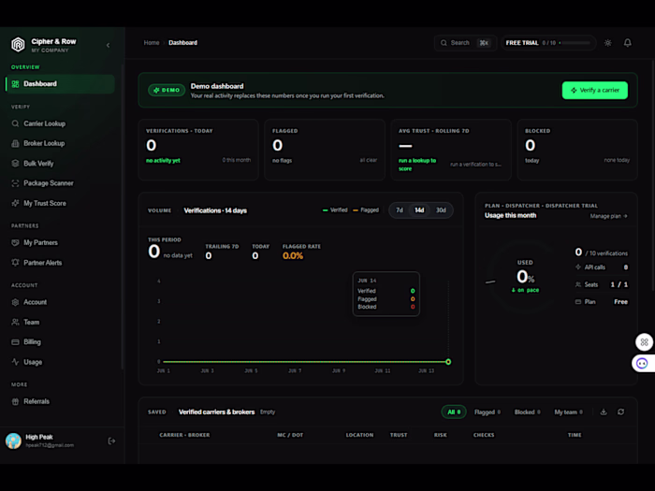Click the My Trust Score sparkle icon
Screen dimensions: 655x491
click(16, 203)
